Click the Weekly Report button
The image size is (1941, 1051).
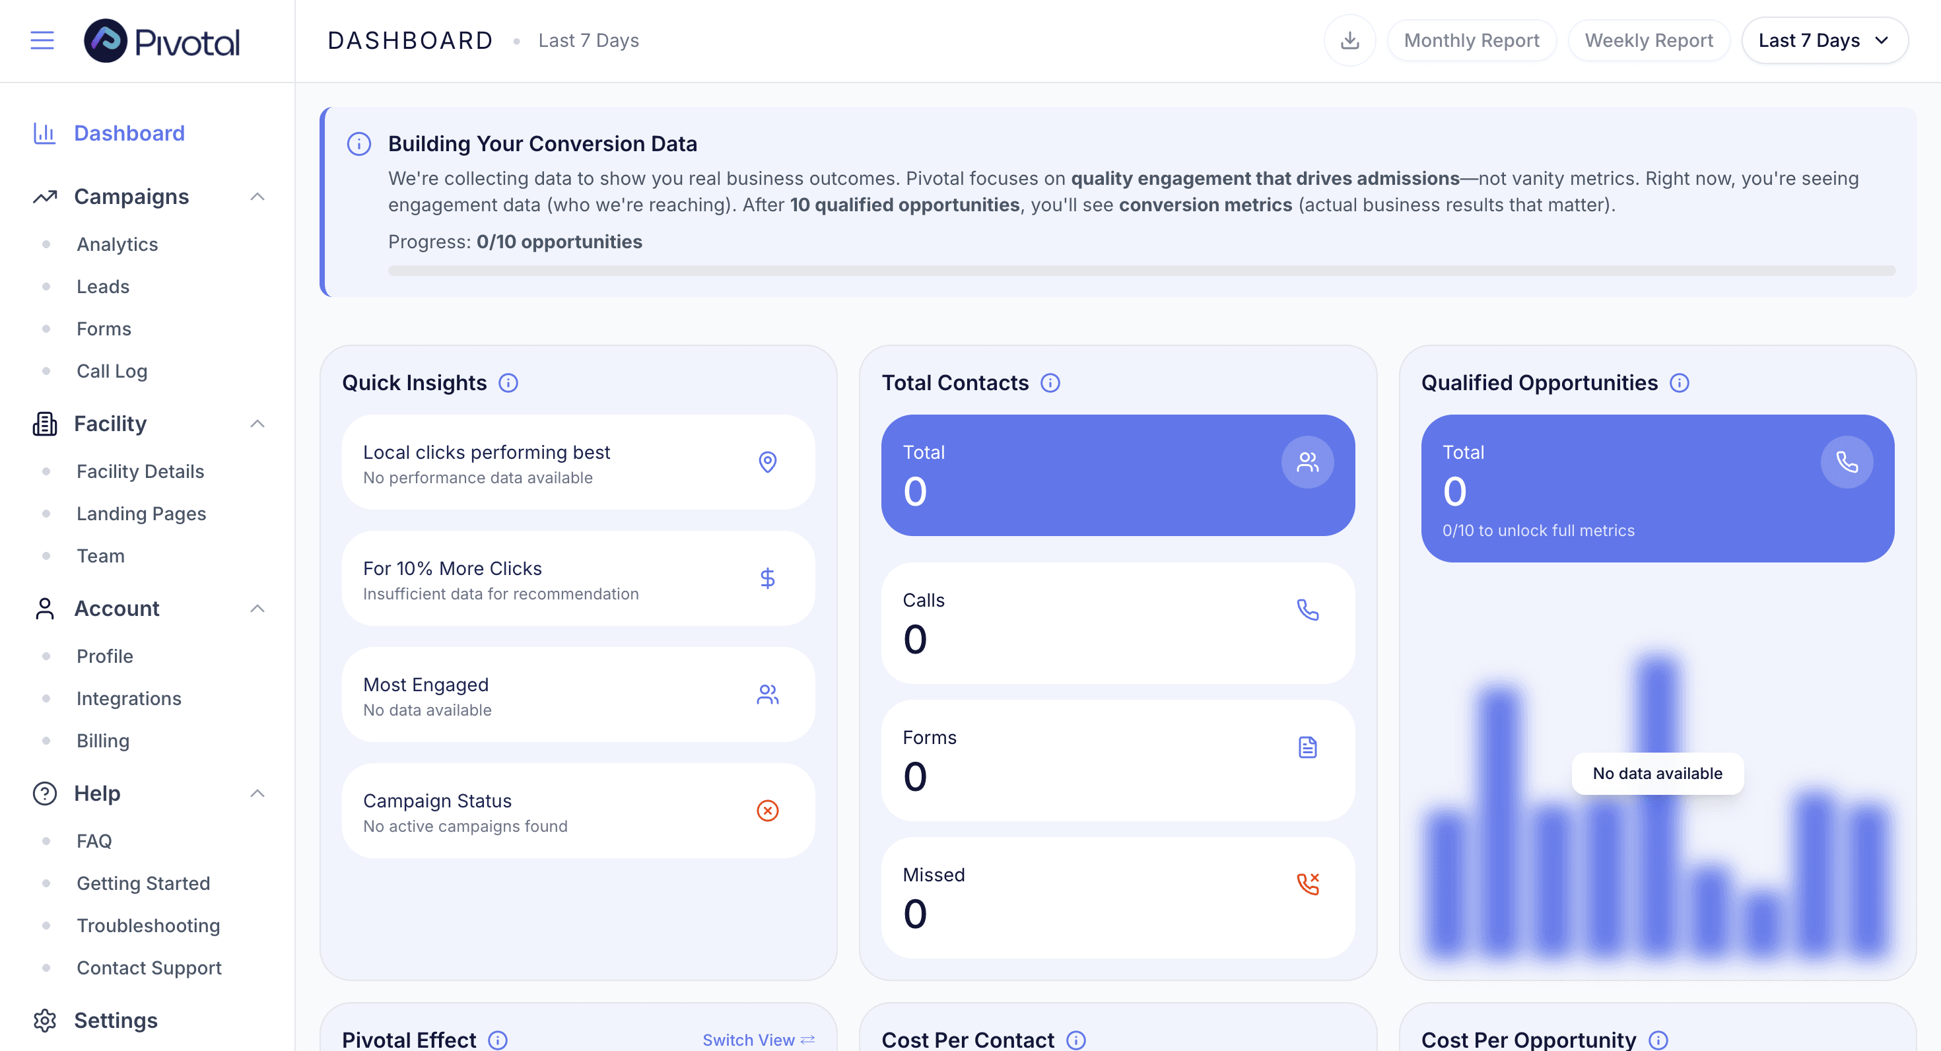(1648, 41)
